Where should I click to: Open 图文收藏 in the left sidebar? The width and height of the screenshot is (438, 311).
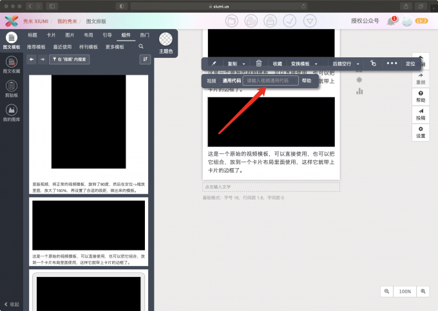pos(11,64)
